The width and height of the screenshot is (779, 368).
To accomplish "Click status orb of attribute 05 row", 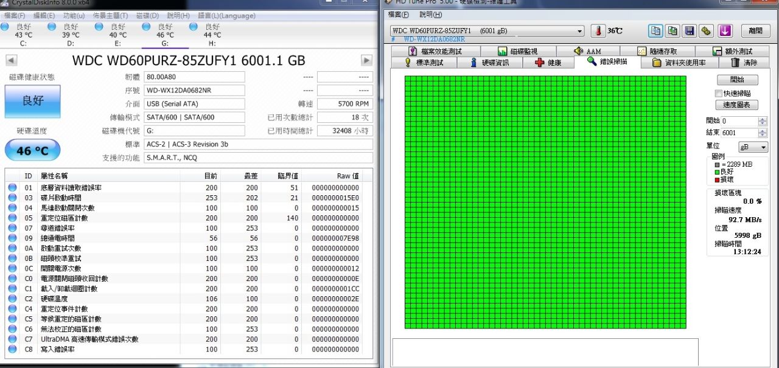I will [12, 218].
